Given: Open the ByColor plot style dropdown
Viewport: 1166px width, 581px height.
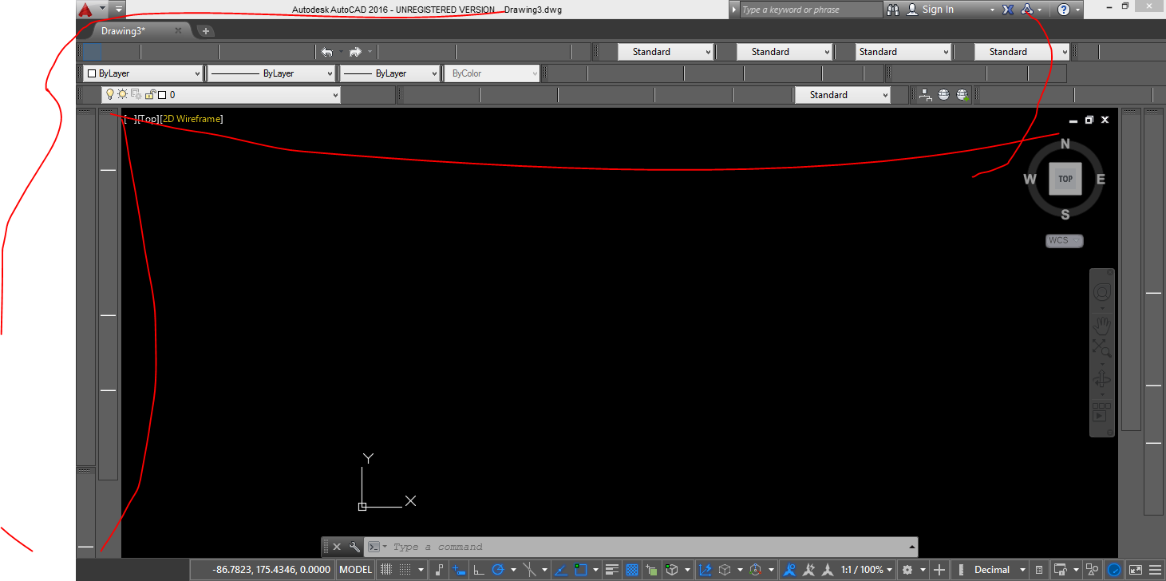Looking at the screenshot, I should tap(492, 73).
